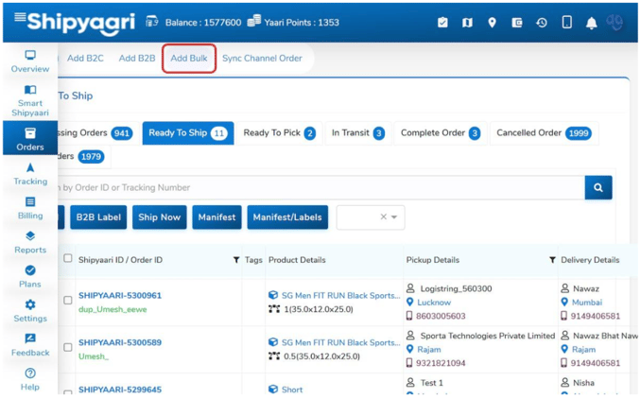The height and width of the screenshot is (399, 641).
Task: Click the location pin icon in header
Action: click(x=493, y=23)
